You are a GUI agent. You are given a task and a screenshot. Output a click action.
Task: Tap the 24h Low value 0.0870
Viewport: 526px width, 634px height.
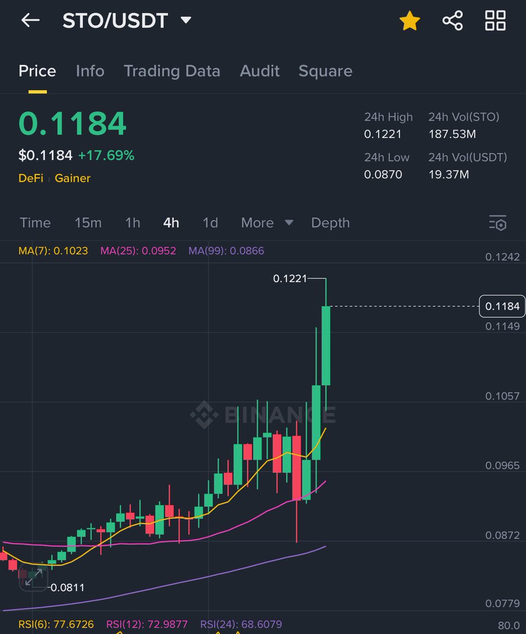[x=383, y=174]
